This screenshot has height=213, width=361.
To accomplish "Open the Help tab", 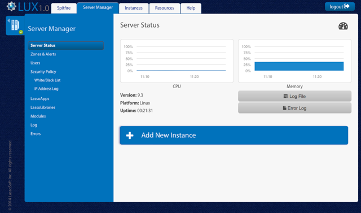I will pos(191,8).
